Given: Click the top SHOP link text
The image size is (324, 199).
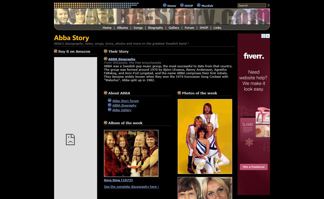Looking at the screenshot, I should coord(189,6).
